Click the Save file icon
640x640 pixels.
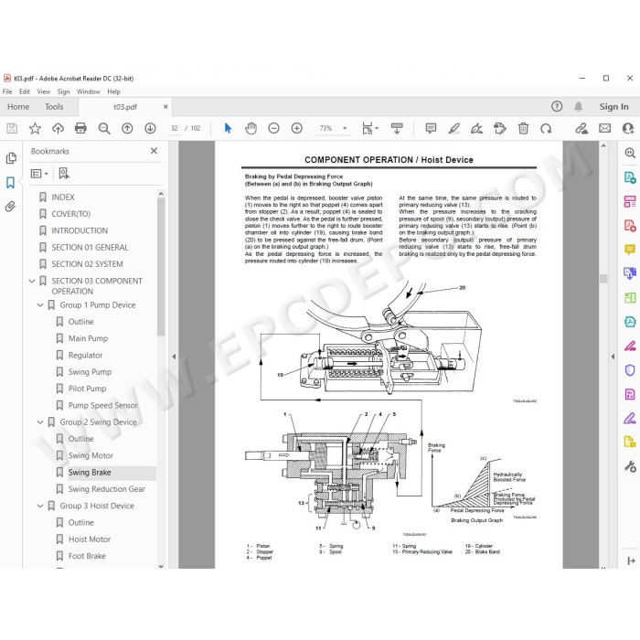click(x=12, y=129)
